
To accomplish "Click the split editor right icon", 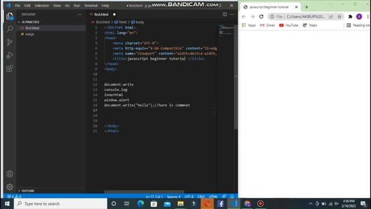I will tap(224, 14).
